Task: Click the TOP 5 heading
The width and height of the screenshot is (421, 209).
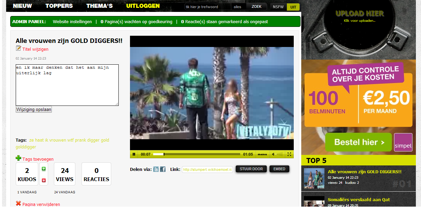Action: [316, 161]
